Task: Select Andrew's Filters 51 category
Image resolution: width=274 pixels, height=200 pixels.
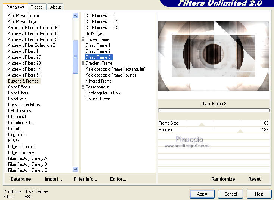Action: click(x=24, y=75)
